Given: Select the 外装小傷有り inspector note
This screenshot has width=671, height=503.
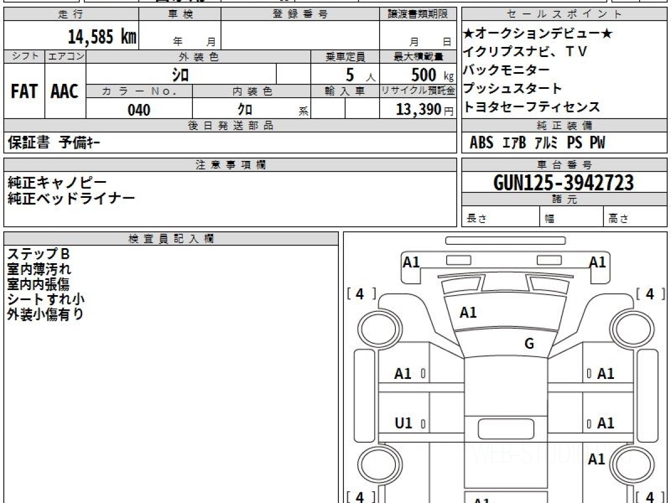Looking at the screenshot, I should click(45, 315).
